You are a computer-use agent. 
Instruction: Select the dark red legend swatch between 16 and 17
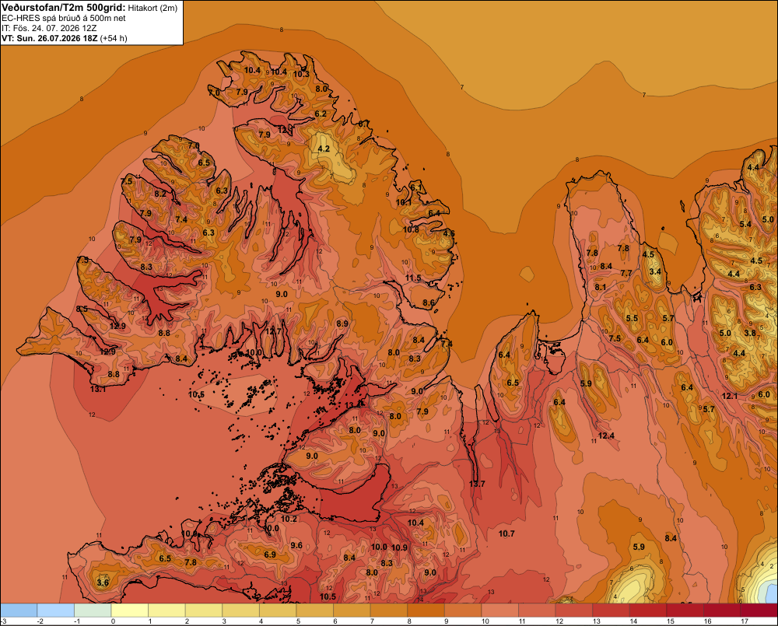[722, 610]
